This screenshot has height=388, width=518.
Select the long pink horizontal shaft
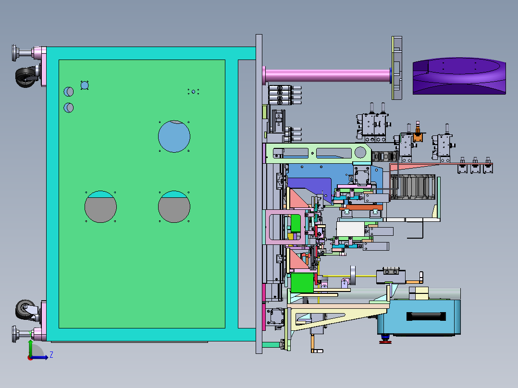click(x=327, y=75)
